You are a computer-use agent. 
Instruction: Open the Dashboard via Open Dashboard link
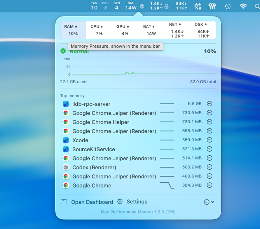coord(92,202)
